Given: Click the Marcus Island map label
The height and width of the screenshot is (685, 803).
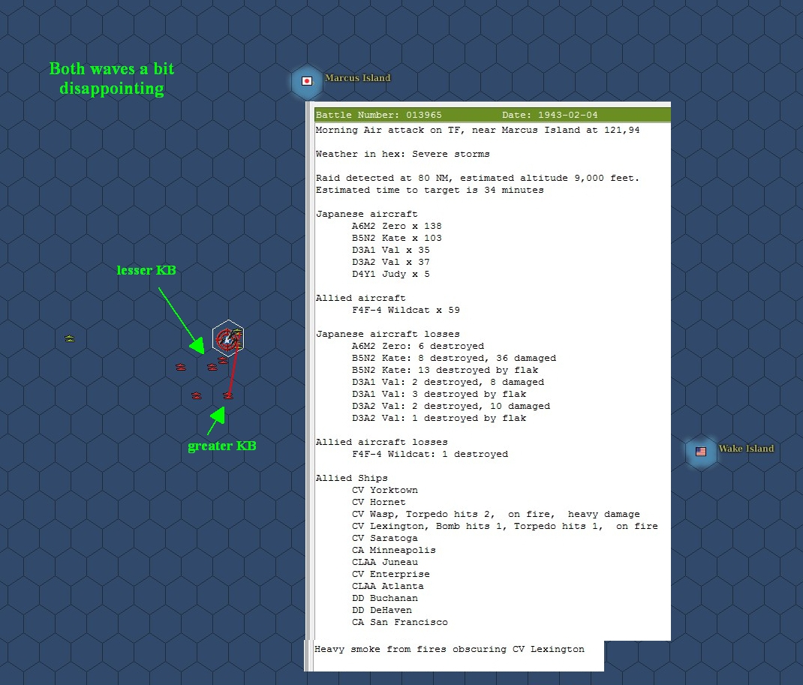Looking at the screenshot, I should click(357, 78).
